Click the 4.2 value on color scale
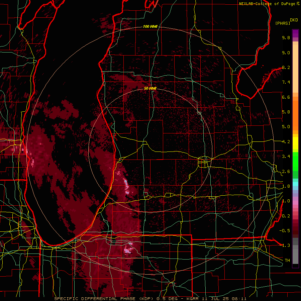 point(286,142)
